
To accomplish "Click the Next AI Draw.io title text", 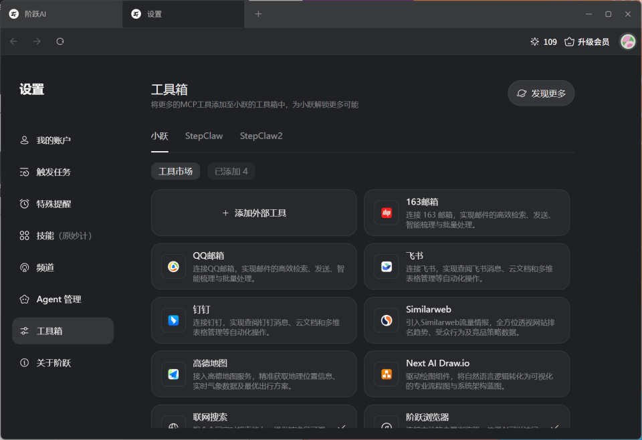I will pos(437,363).
